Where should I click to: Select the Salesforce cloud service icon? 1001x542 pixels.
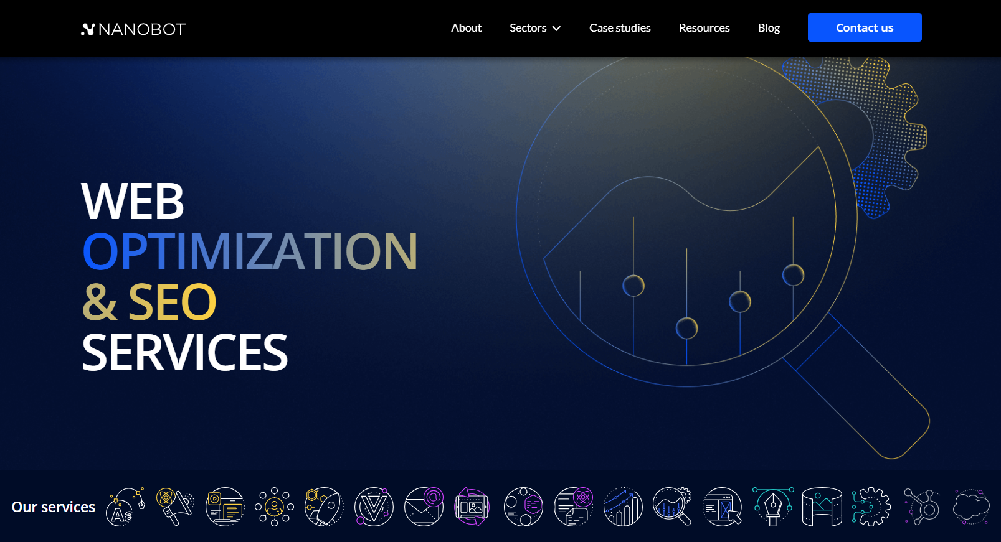click(x=972, y=507)
